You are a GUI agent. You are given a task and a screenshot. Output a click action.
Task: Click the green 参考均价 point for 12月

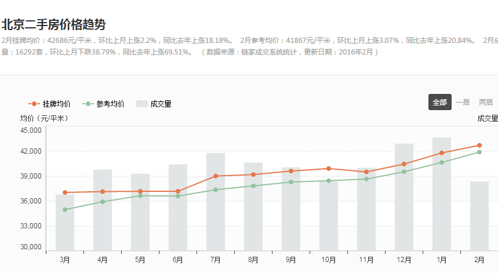pos(404,172)
